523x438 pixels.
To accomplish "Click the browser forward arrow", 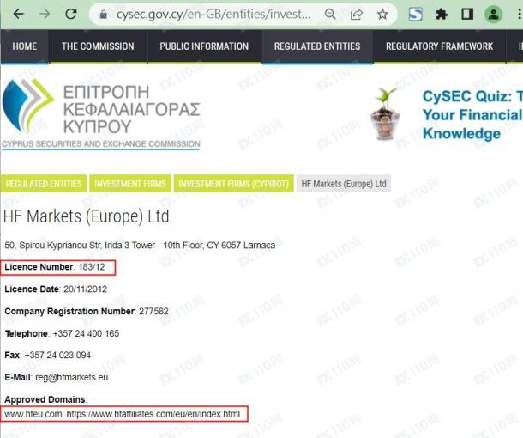I will tap(45, 14).
